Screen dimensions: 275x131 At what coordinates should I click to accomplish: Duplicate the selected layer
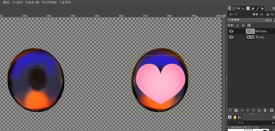pos(253,110)
